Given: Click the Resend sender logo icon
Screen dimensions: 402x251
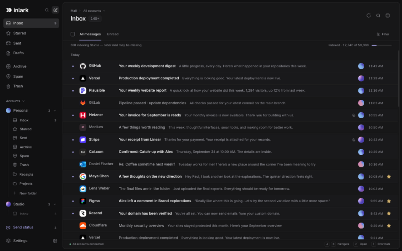Looking at the screenshot, I should pos(83,213).
